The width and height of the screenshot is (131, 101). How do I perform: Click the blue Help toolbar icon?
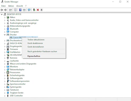20,10
